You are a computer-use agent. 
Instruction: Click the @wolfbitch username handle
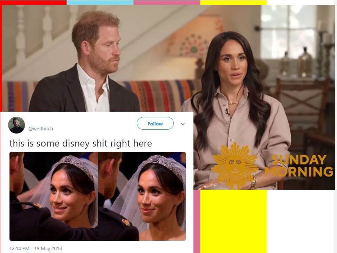tap(41, 129)
